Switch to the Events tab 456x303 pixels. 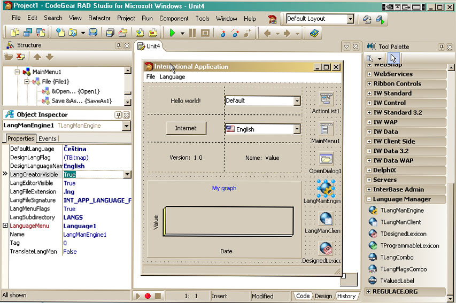pos(48,138)
